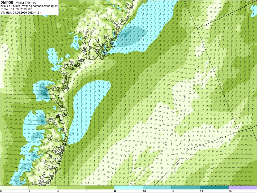Click the DMI/IGB title text
The height and width of the screenshot is (193, 257).
coord(7,3)
